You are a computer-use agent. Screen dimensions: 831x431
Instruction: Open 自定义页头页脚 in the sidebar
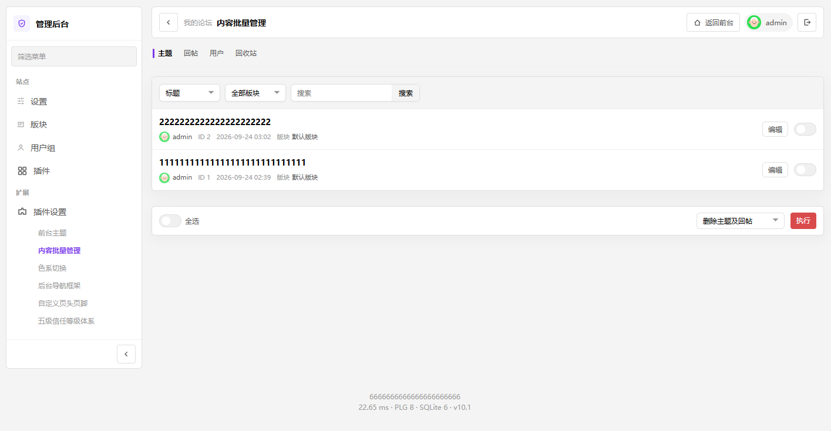pos(63,304)
